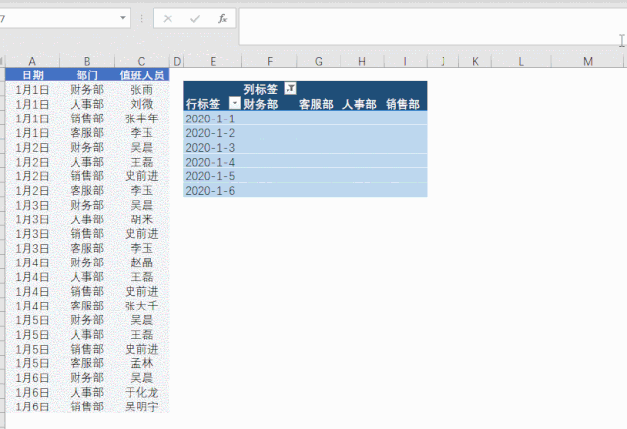Click the 值班人员 header cell
The height and width of the screenshot is (429, 627).
point(141,74)
